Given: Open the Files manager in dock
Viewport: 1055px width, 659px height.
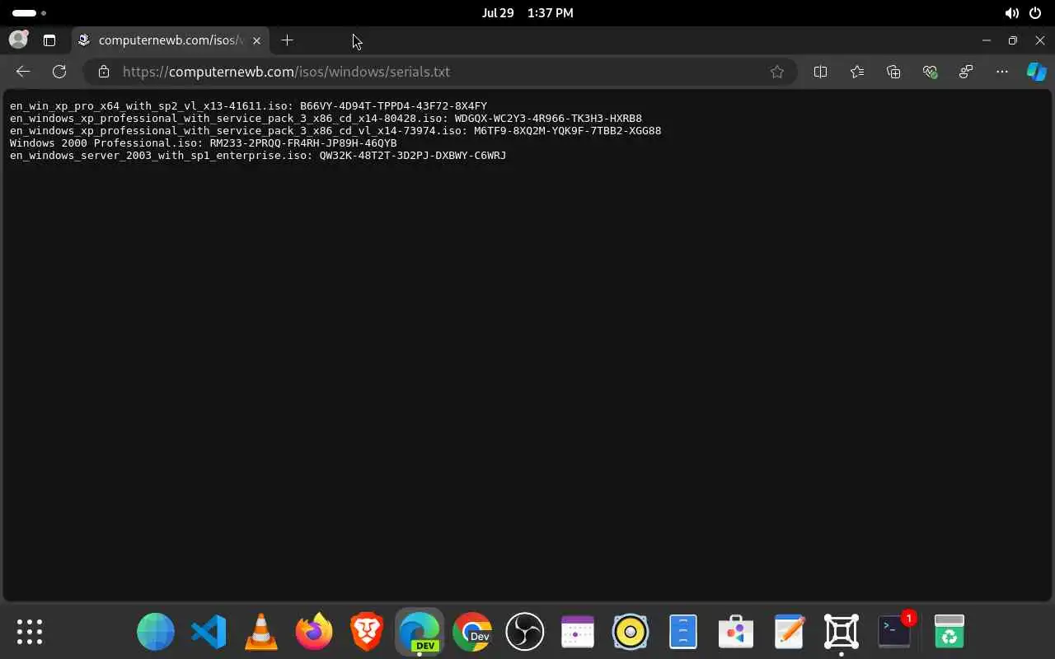Looking at the screenshot, I should pos(683,632).
